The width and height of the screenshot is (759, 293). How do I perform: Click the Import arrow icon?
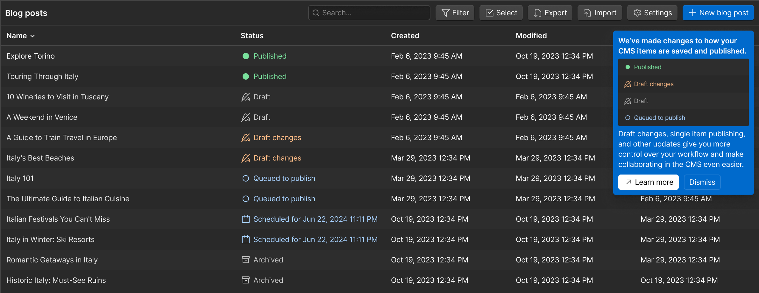[x=587, y=13]
